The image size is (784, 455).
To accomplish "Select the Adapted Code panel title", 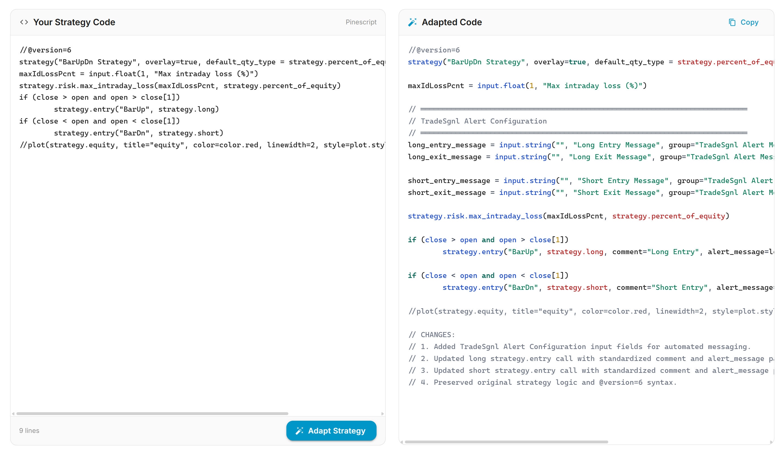I will [x=452, y=22].
